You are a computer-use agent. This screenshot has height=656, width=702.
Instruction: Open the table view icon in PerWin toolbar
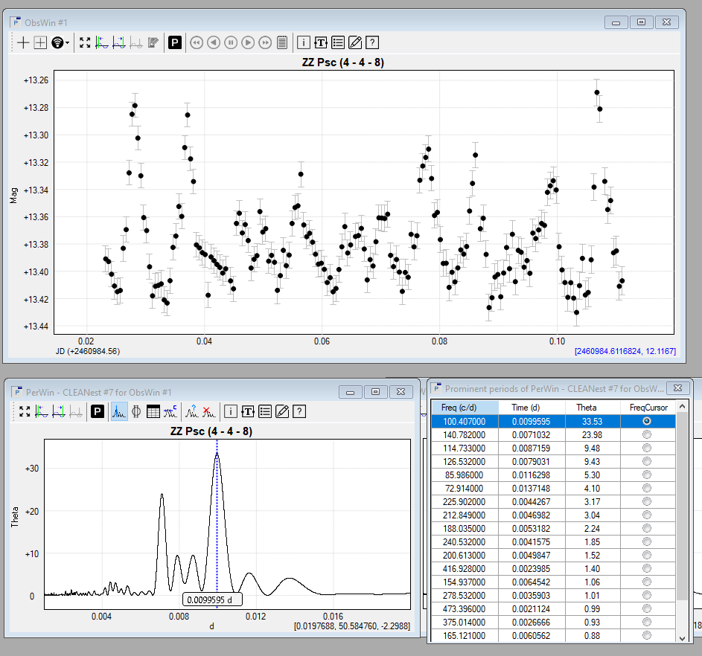[153, 411]
